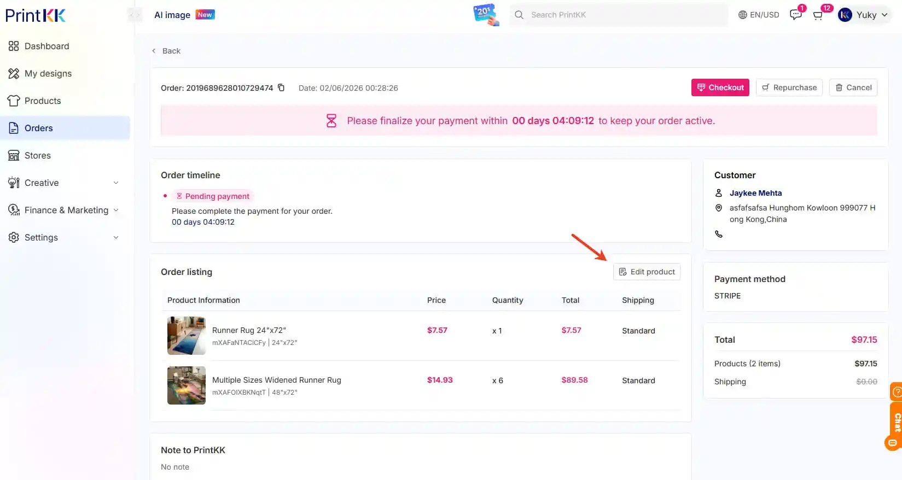The width and height of the screenshot is (902, 480).
Task: Click the $7.57 price in Runner Rug row
Action: click(x=437, y=330)
